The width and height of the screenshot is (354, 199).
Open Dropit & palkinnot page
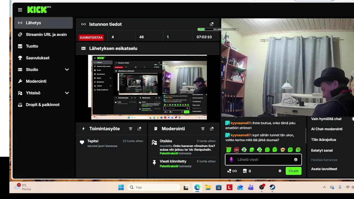(43, 105)
